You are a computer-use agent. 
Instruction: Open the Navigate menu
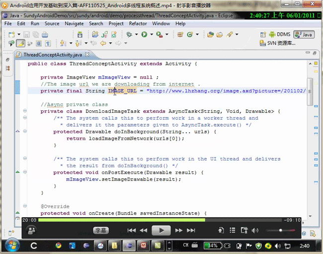coord(74,24)
